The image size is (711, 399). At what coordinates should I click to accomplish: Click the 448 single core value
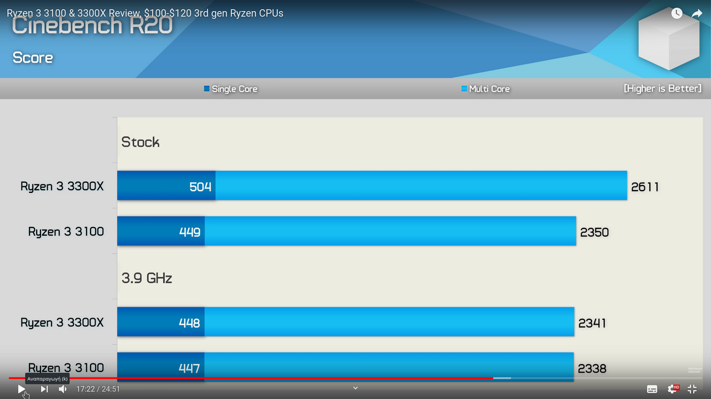coord(189,323)
